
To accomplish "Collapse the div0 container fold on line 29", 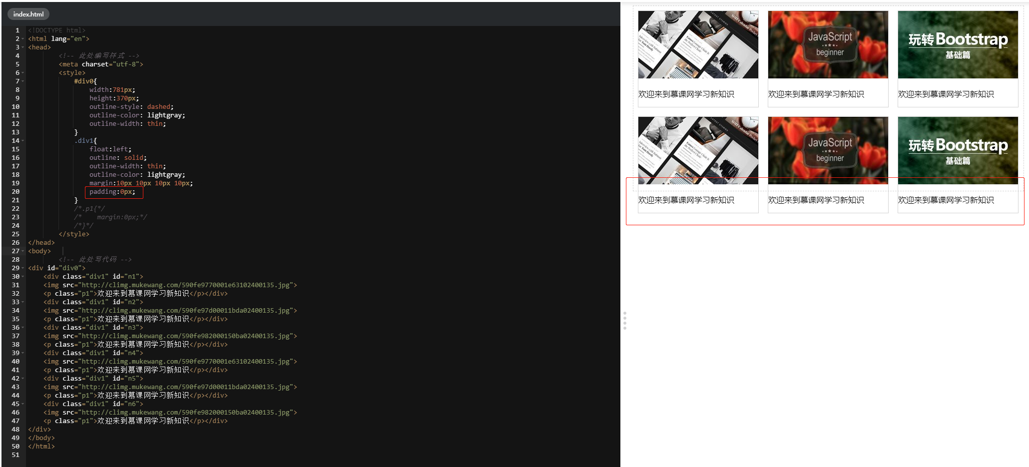I will tap(23, 268).
